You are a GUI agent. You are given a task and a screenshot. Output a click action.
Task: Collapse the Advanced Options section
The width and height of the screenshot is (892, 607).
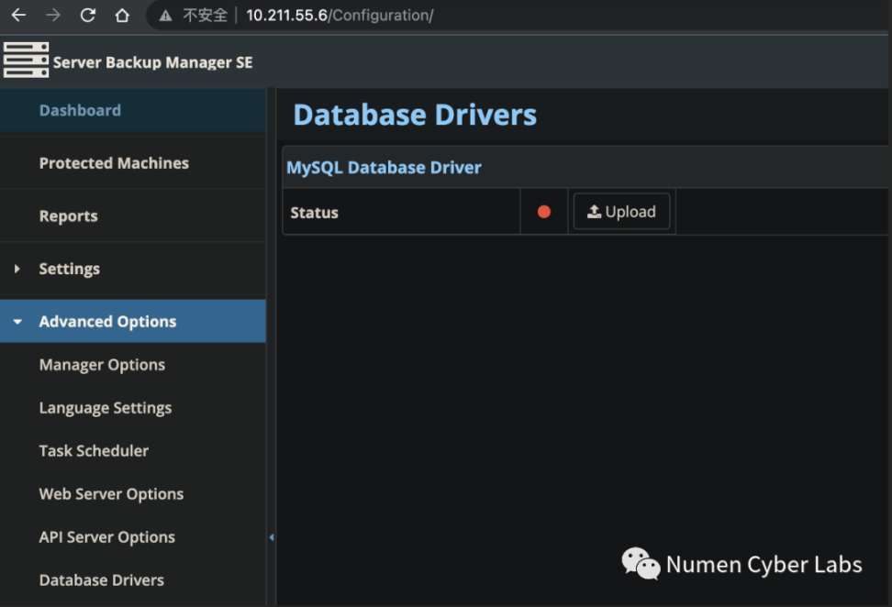click(x=107, y=321)
